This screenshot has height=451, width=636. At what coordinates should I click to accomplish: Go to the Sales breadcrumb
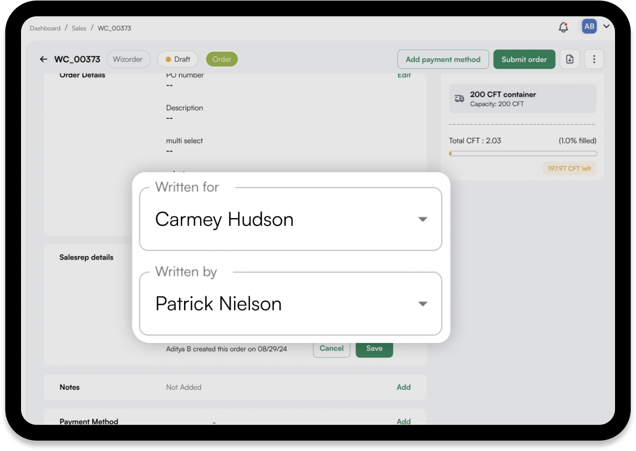(79, 28)
